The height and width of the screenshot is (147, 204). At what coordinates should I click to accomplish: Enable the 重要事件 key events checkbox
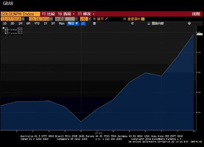[x=125, y=19]
